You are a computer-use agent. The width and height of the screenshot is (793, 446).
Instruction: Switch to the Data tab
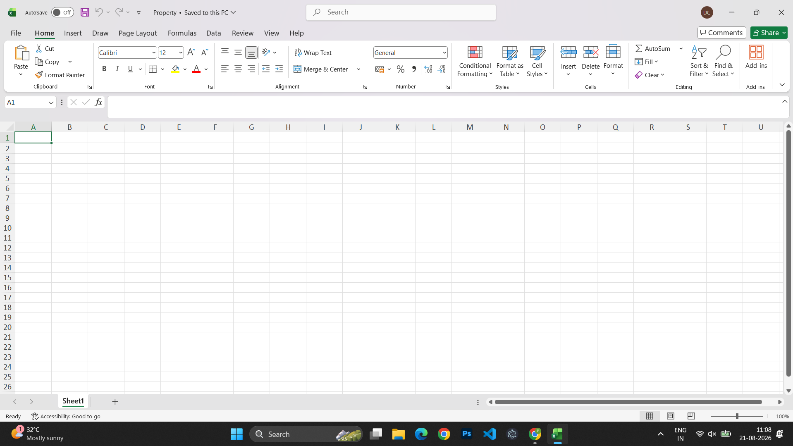(213, 33)
